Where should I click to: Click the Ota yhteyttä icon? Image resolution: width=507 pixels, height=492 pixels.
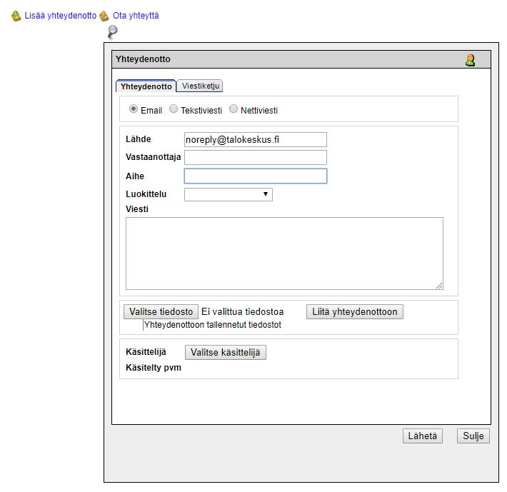coord(104,16)
